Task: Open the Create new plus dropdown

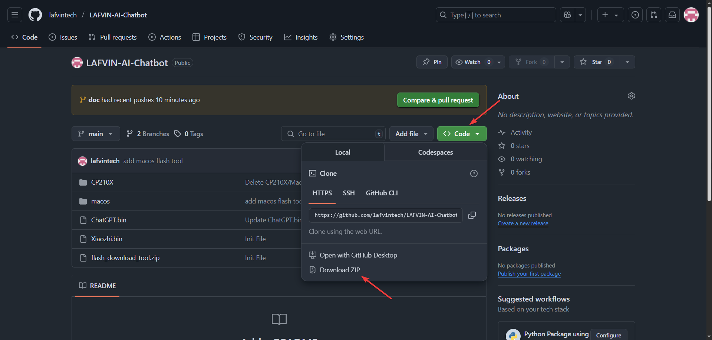Action: tap(610, 15)
